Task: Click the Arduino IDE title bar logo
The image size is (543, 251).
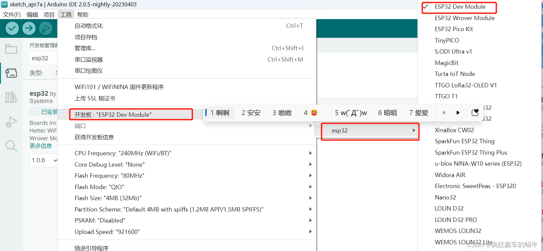Action: (4, 4)
